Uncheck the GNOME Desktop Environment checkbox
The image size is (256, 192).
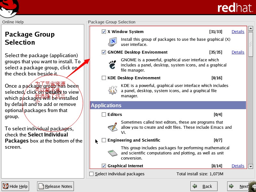tap(104, 52)
